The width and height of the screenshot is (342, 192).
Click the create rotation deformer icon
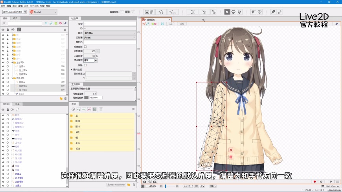204,12
